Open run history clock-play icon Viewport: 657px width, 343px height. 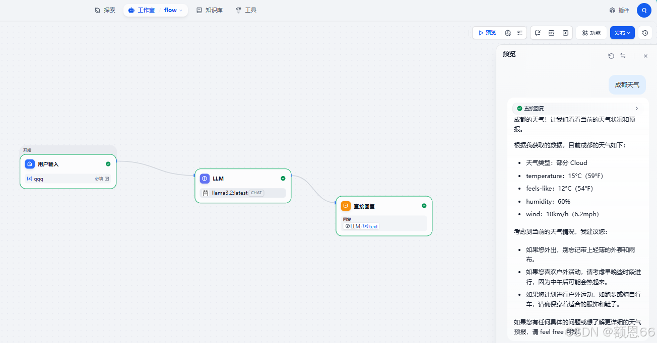pyautogui.click(x=508, y=33)
